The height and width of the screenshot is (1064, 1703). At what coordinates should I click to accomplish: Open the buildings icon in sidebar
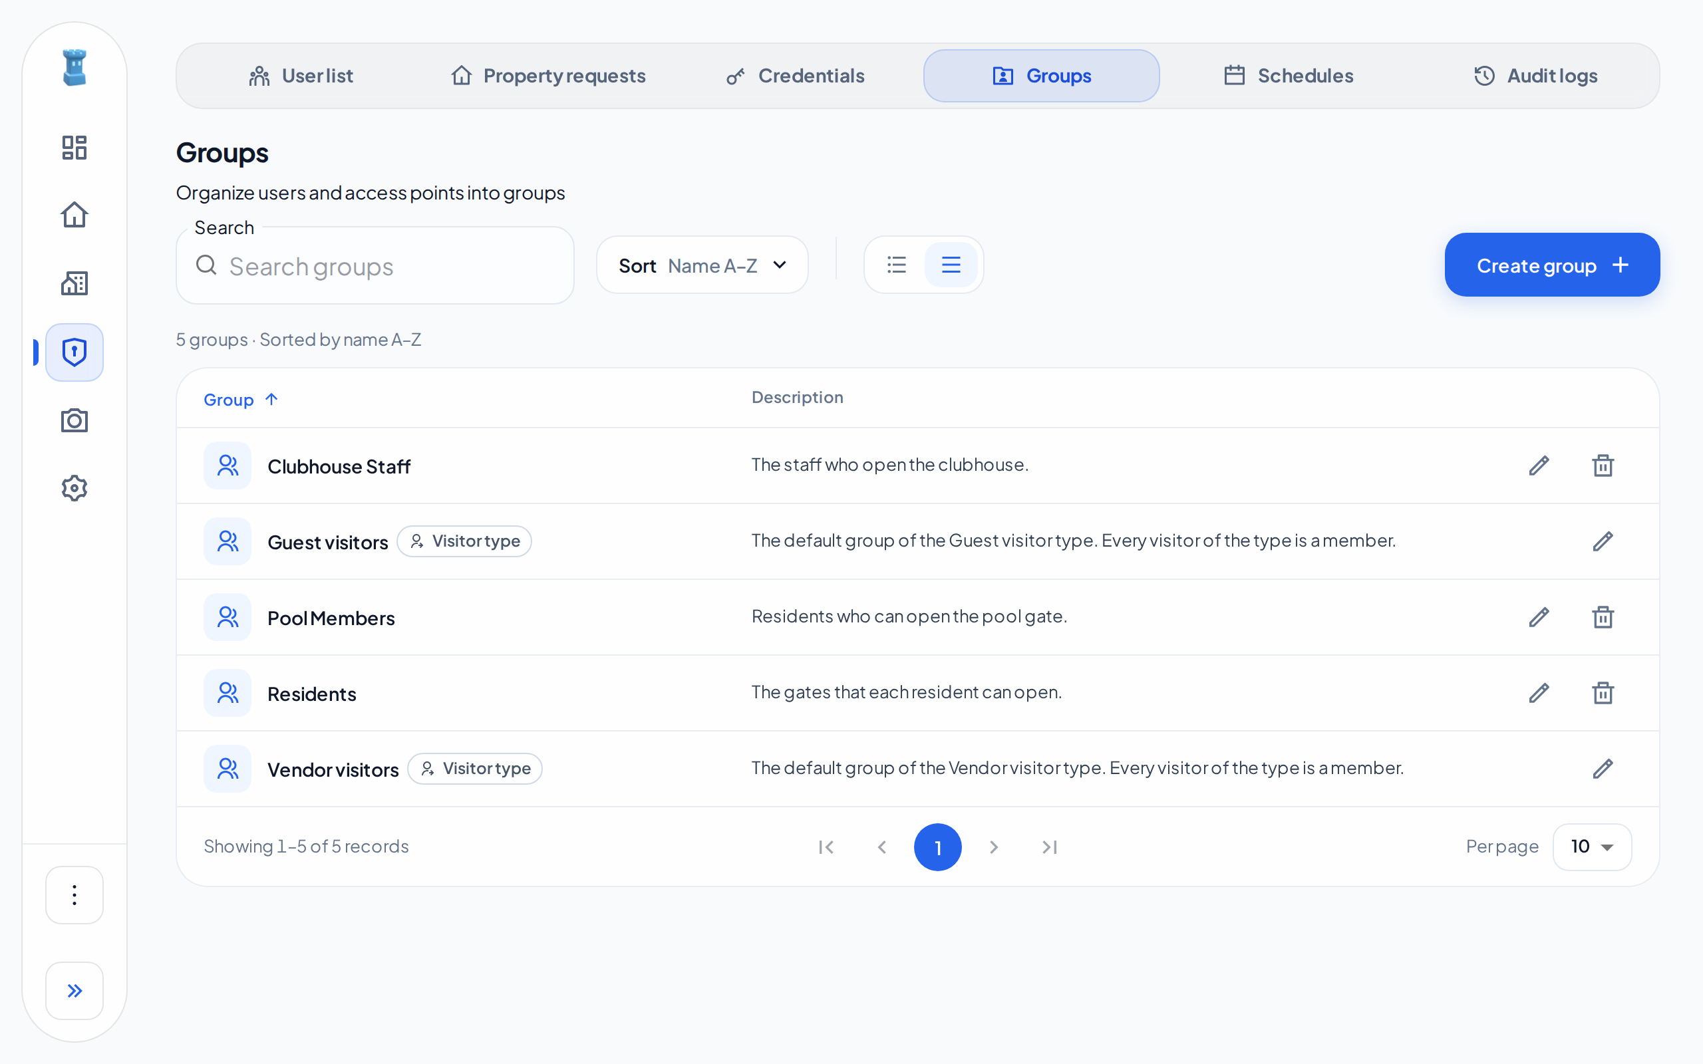click(x=74, y=283)
